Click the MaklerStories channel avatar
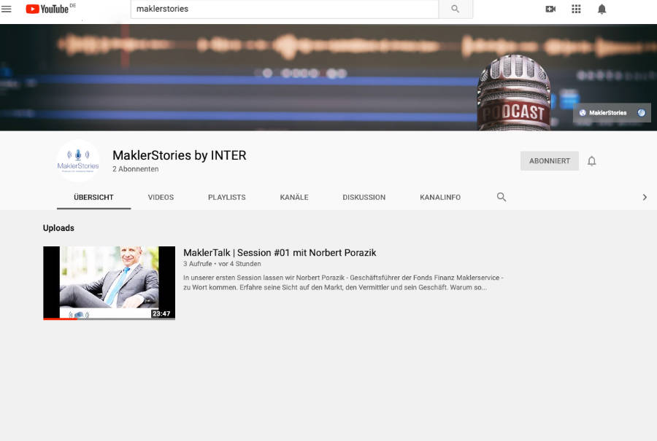The width and height of the screenshot is (657, 441). [x=78, y=161]
